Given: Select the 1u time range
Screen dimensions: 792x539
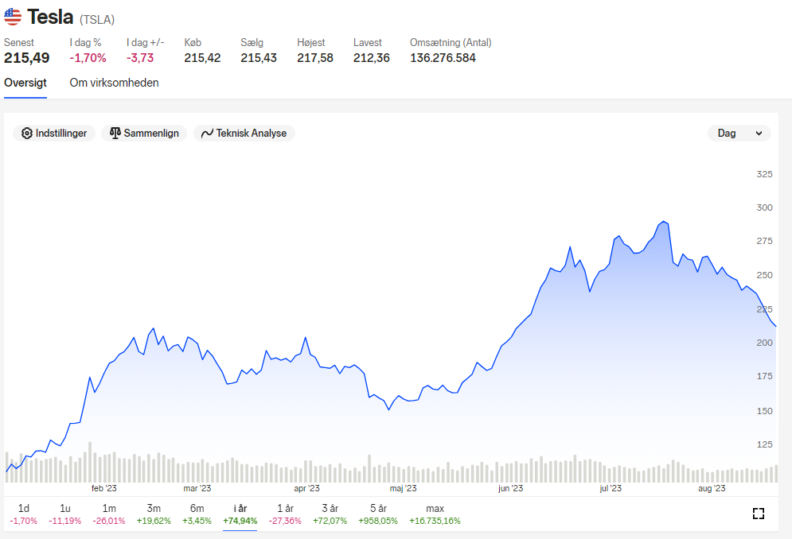Looking at the screenshot, I should [64, 514].
